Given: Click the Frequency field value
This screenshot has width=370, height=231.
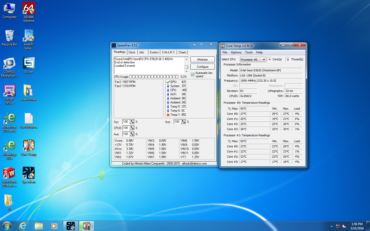Looking at the screenshot, I should coord(271,81).
